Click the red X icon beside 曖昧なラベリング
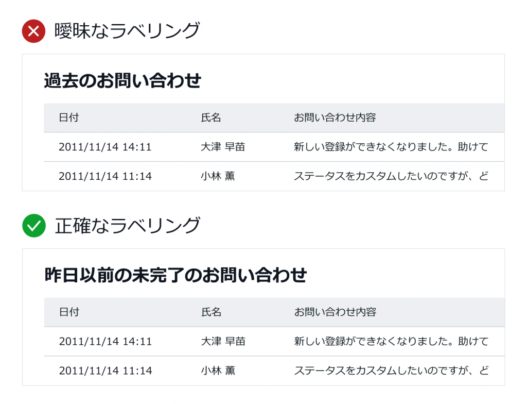This screenshot has width=527, height=404. click(x=33, y=31)
